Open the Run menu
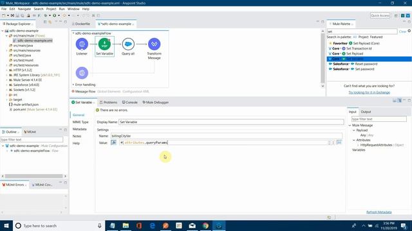Image resolution: width=412 pixels, height=231 pixels. [x=62, y=9]
